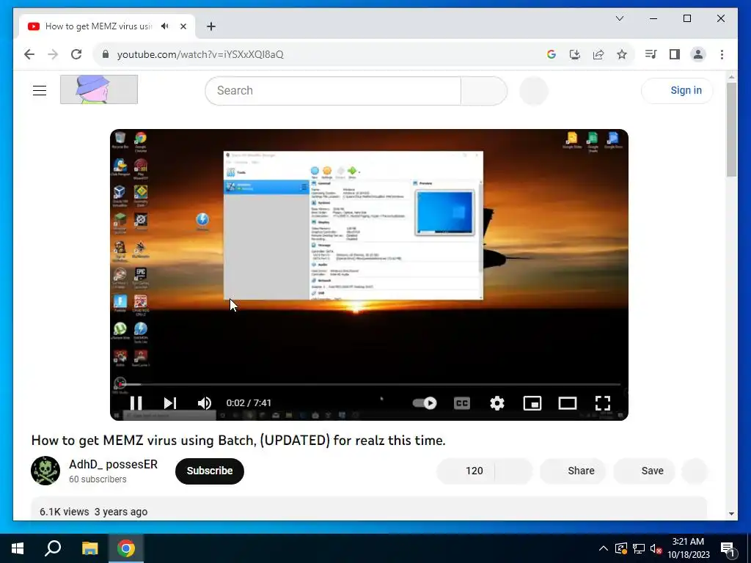Screen dimensions: 751x563
Task: Open AdhD_ possesER channel avatar
Action: pyautogui.click(x=45, y=471)
